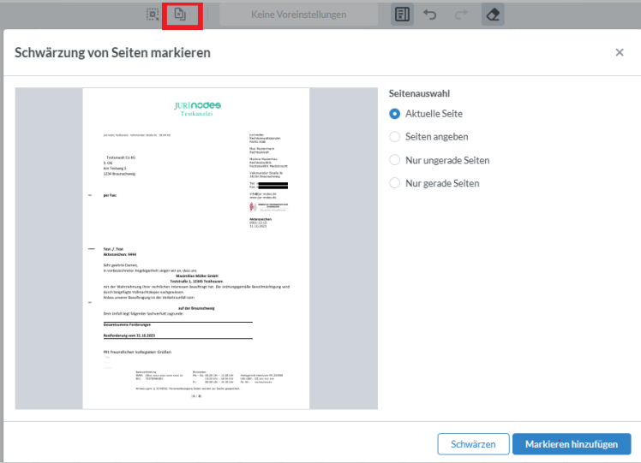Viewport: 641px width, 463px height.
Task: Click the undo arrow icon
Action: (x=429, y=15)
